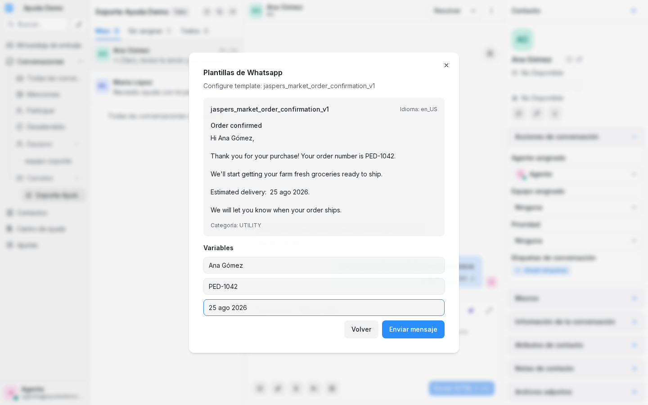The width and height of the screenshot is (648, 405).
Task: Click the 'Categoria: UTILITY' label
Action: click(x=236, y=225)
